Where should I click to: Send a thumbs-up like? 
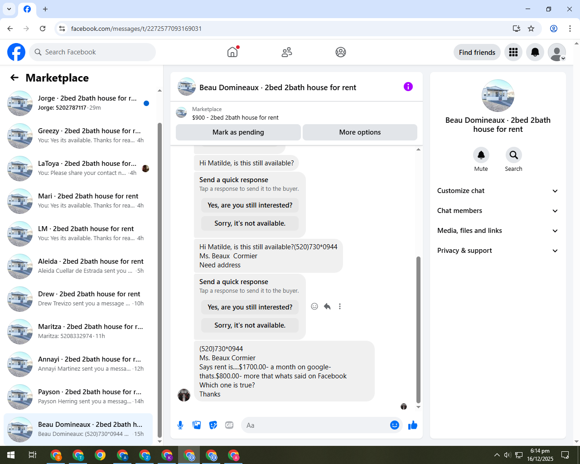point(413,425)
